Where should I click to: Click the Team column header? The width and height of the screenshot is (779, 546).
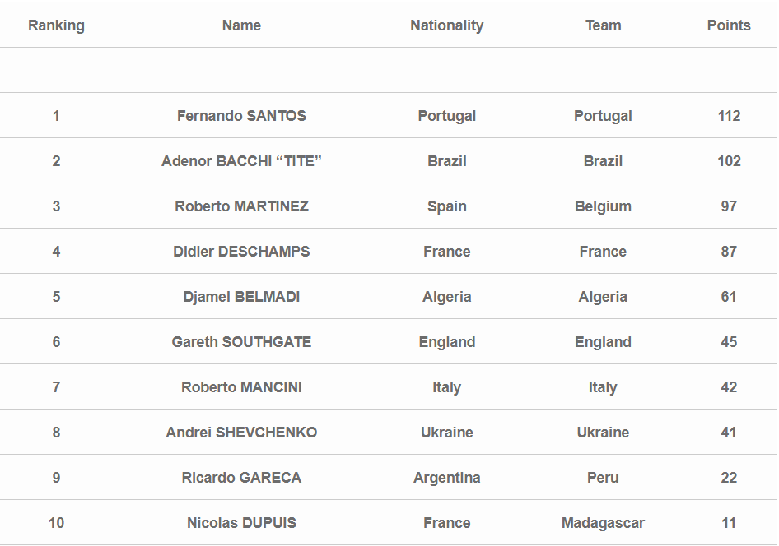tap(603, 25)
